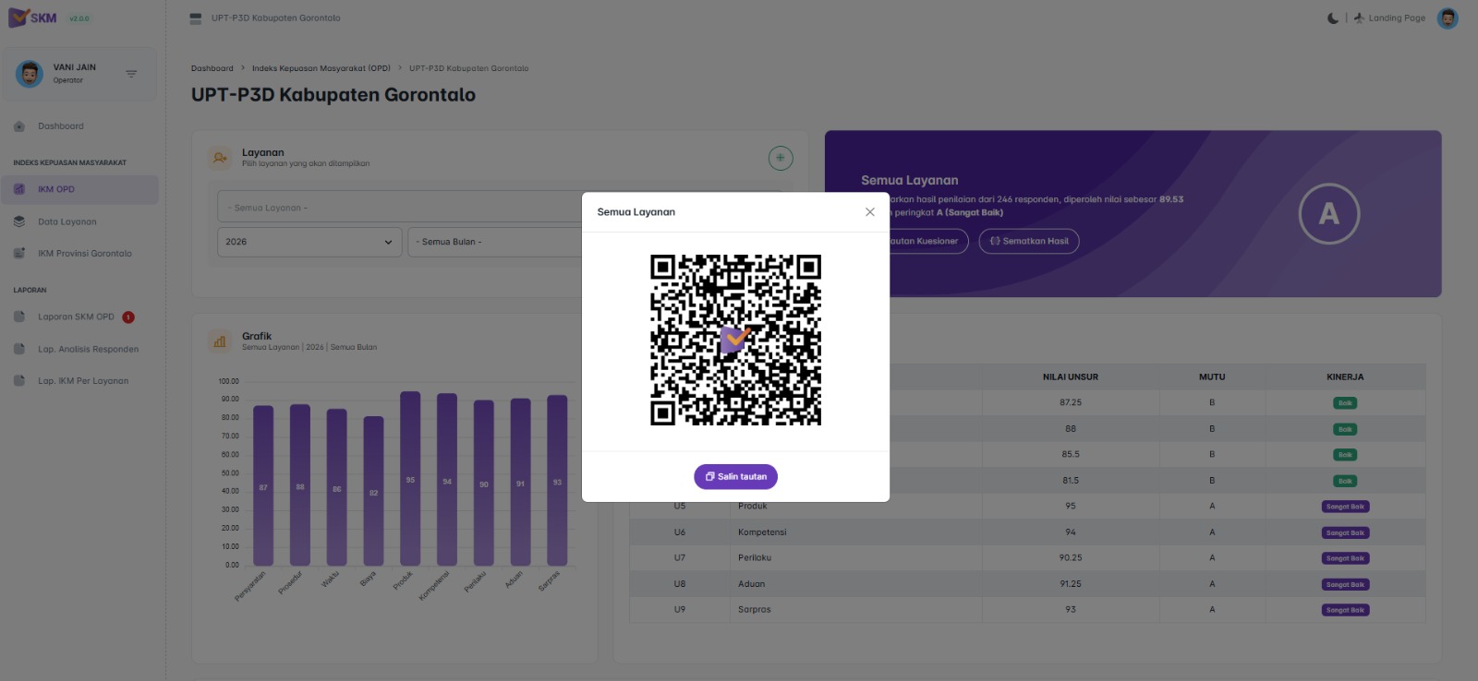
Task: Click the large A grade circle
Action: (x=1328, y=214)
